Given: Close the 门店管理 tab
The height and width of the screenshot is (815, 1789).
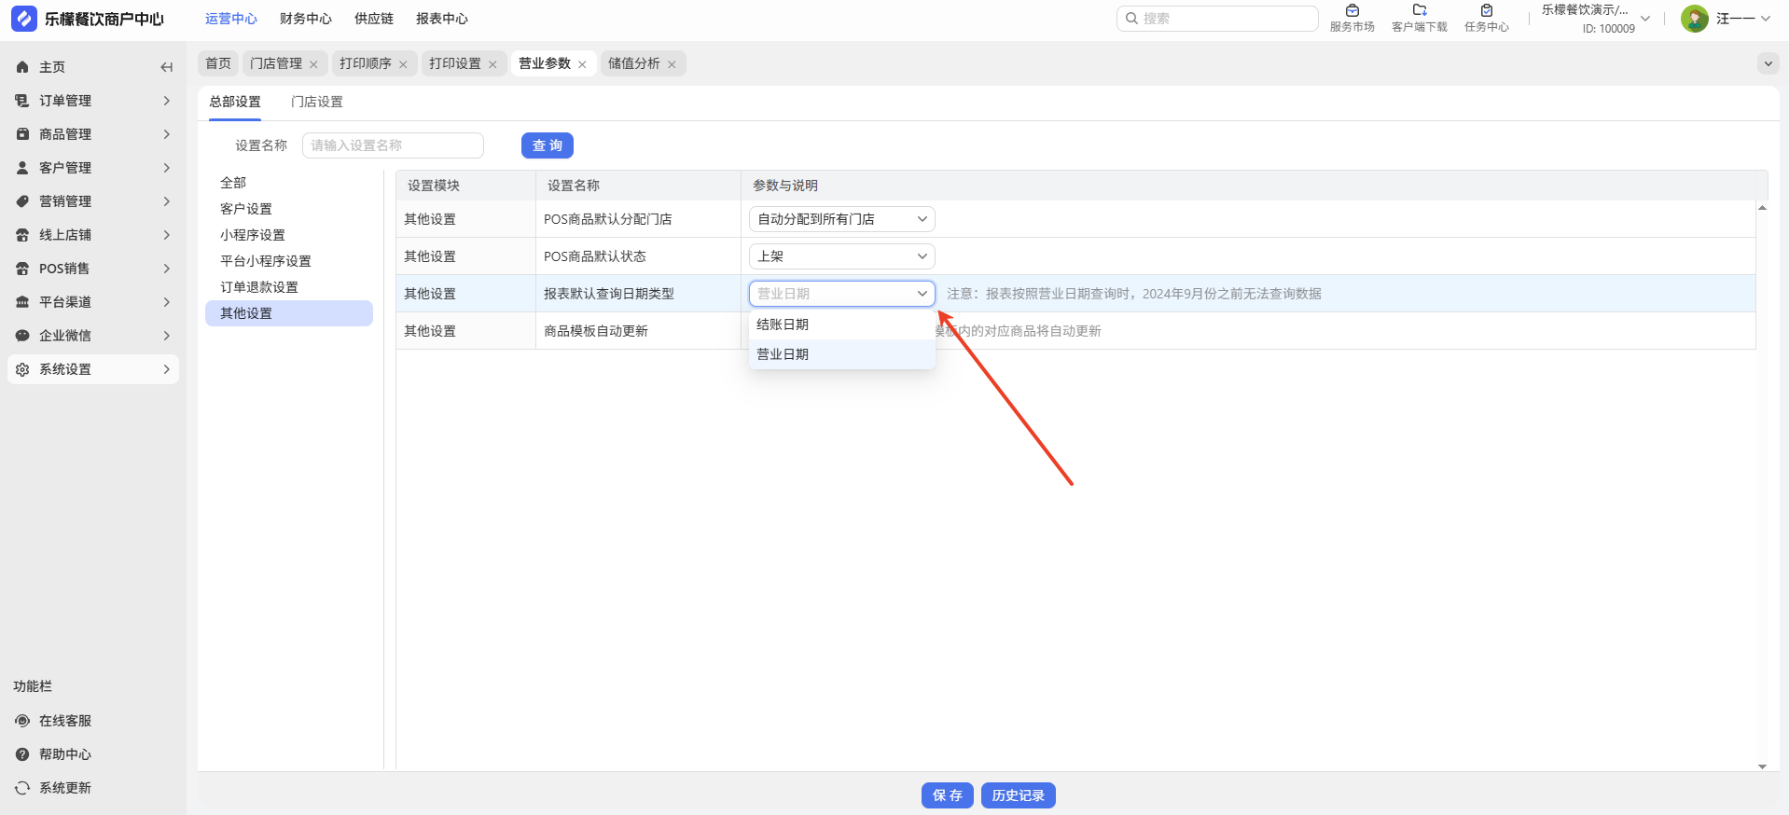Looking at the screenshot, I should (x=313, y=64).
